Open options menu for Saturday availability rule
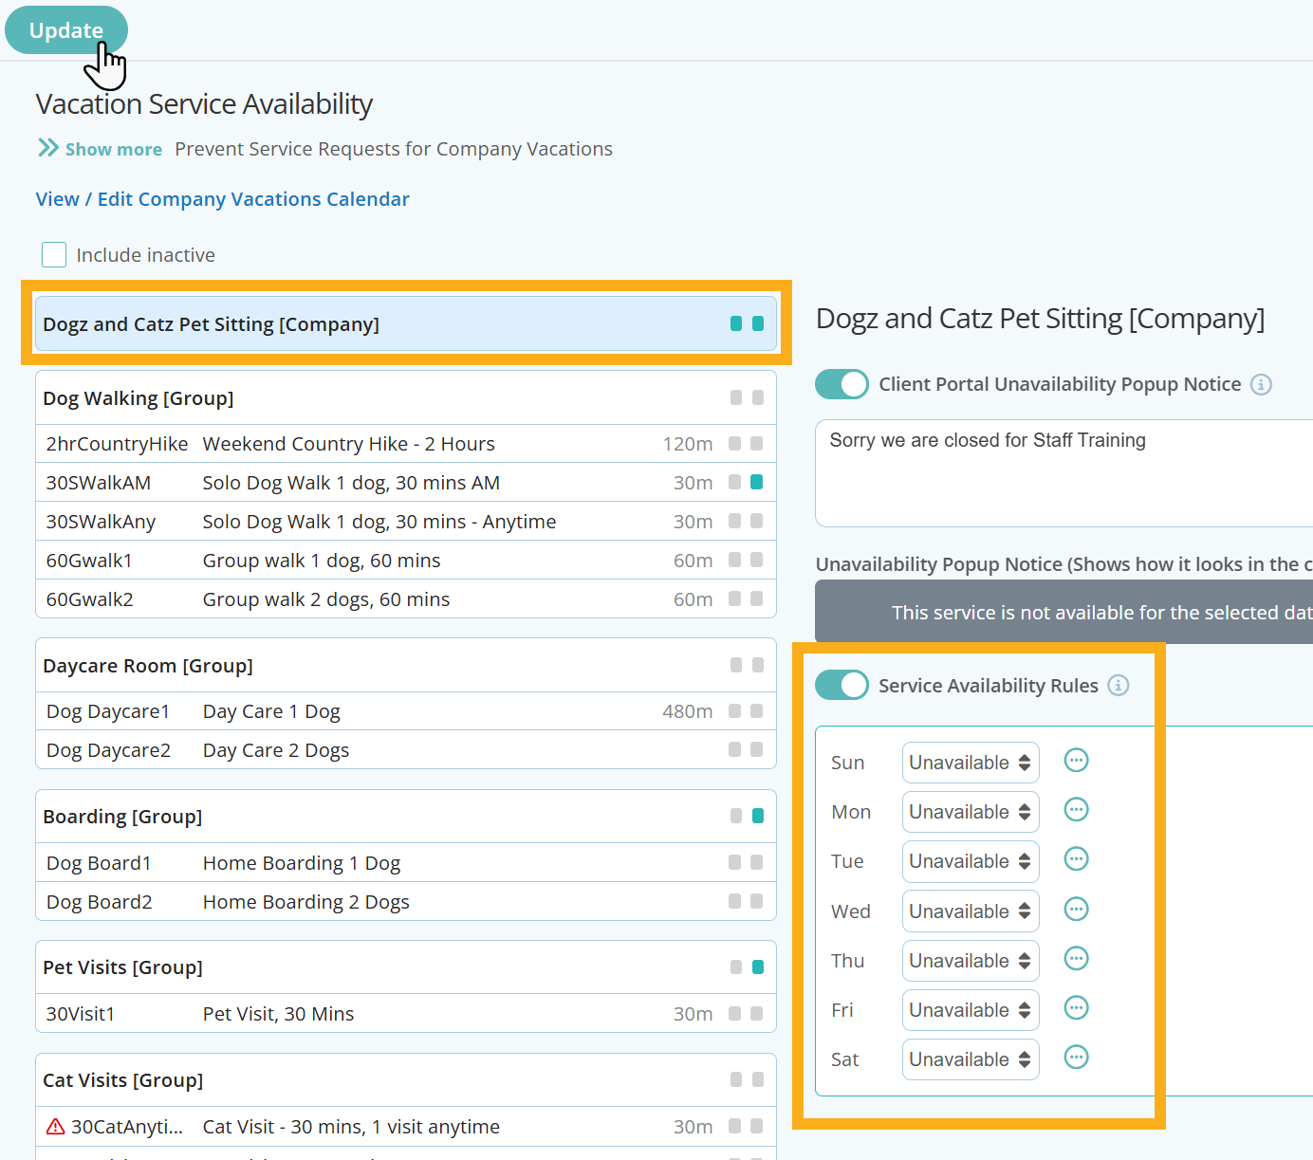Screen dimensions: 1313x1160 coord(1076,1057)
